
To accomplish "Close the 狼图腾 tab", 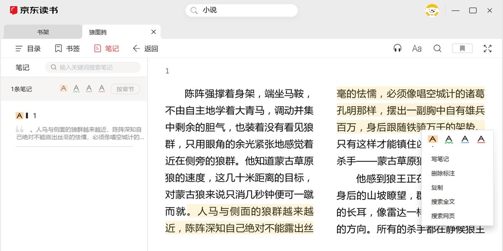I will coord(153,32).
